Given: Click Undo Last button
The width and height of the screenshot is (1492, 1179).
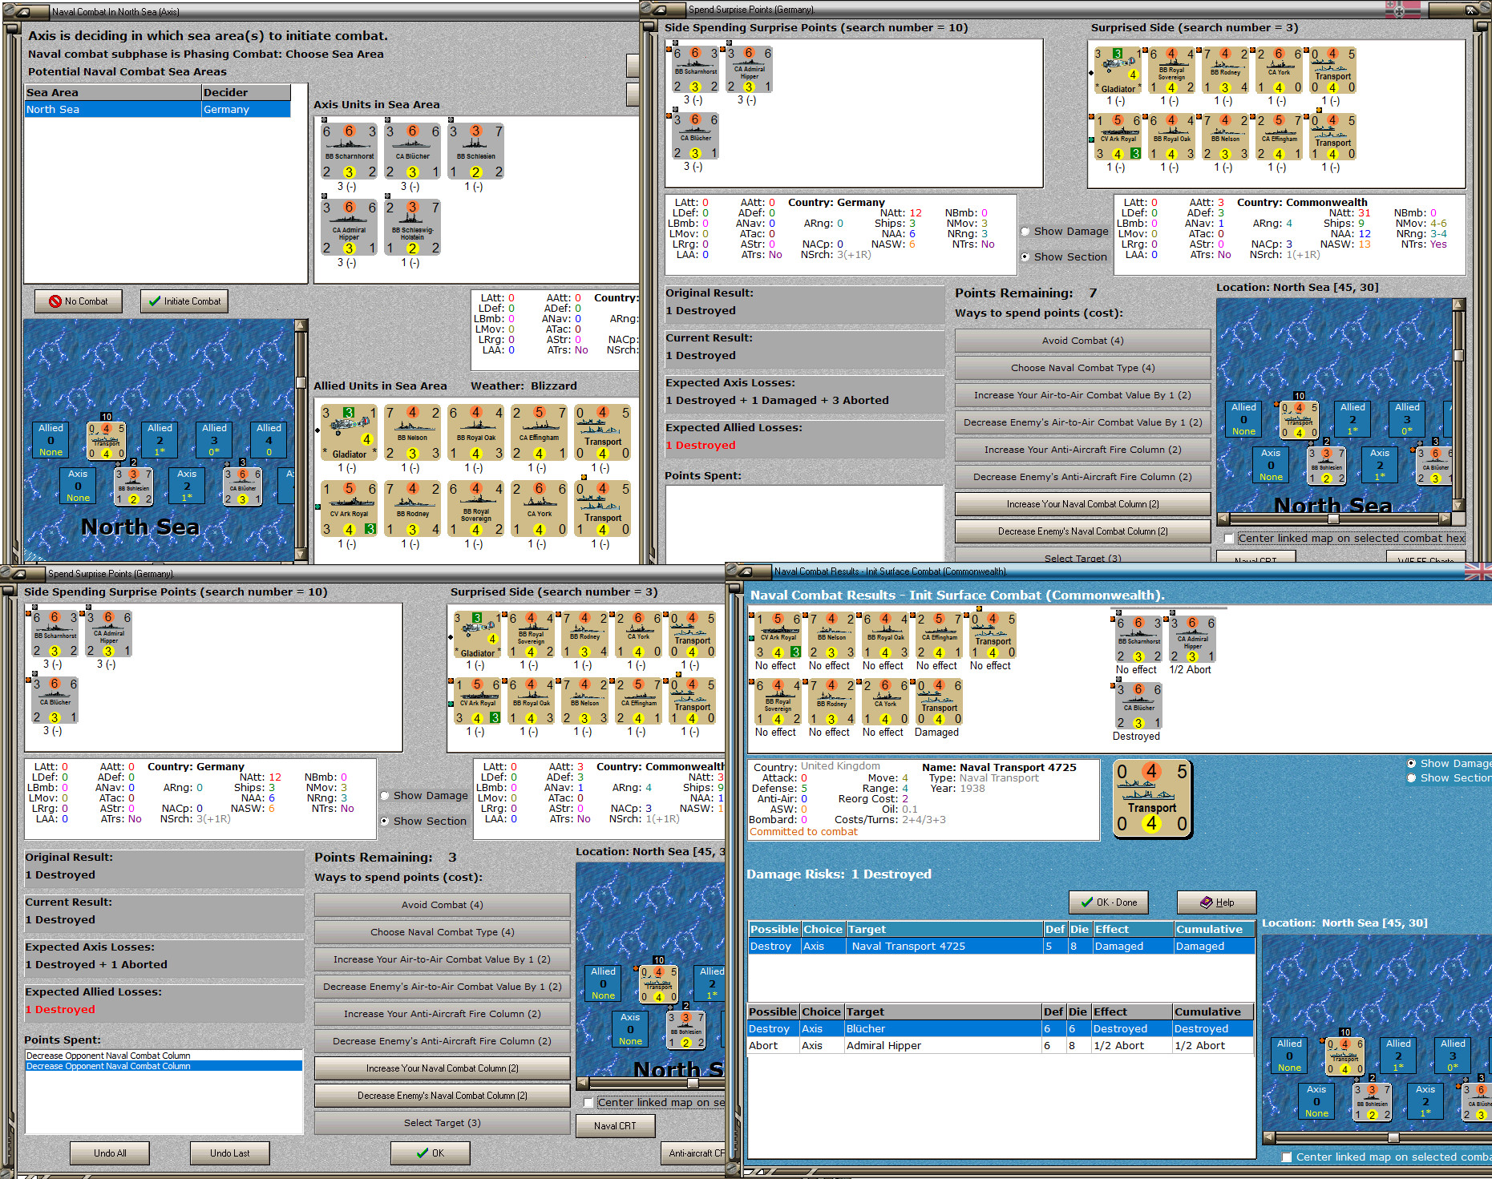Looking at the screenshot, I should point(229,1153).
